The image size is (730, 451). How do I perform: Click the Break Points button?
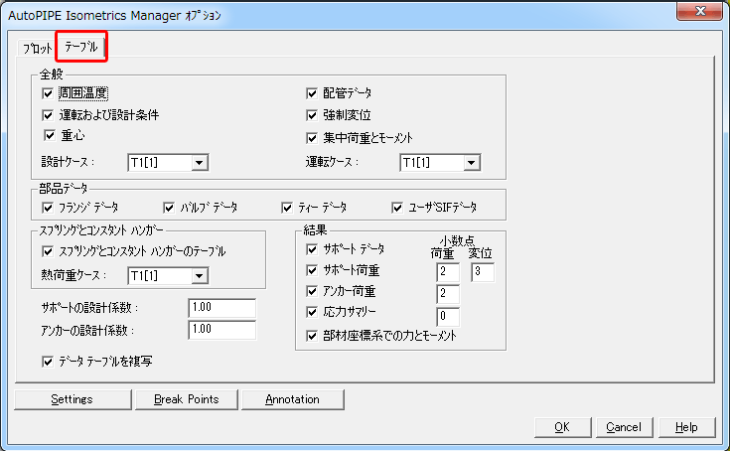pyautogui.click(x=187, y=399)
